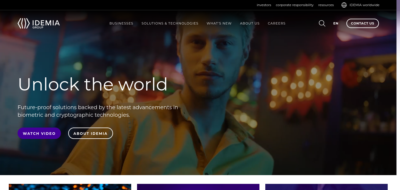Screen dimensions: 400x190
Task: Open the investors link
Action: coord(264,5)
